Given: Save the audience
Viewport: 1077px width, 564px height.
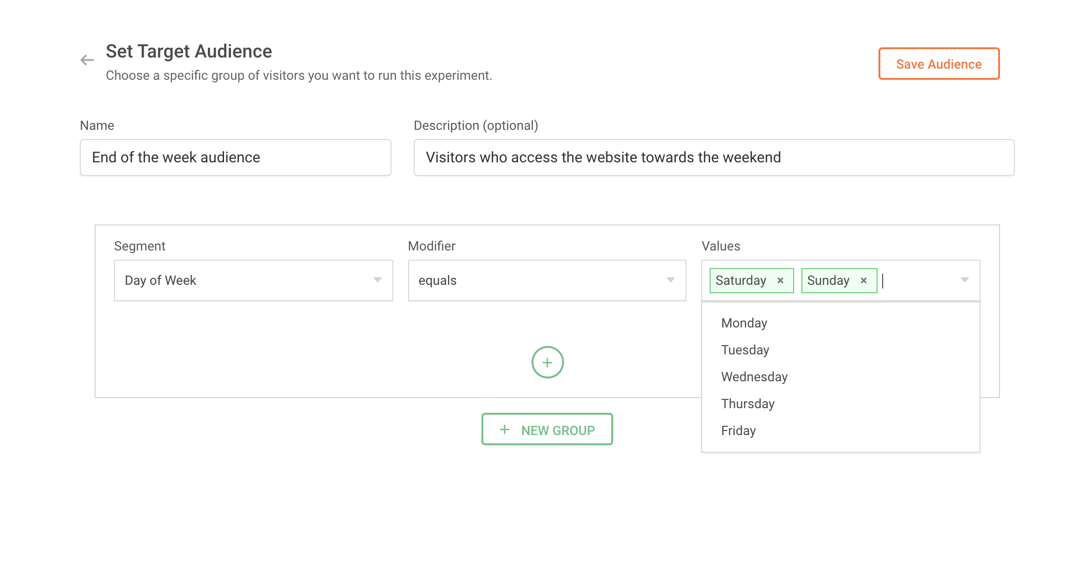Looking at the screenshot, I should click(939, 64).
